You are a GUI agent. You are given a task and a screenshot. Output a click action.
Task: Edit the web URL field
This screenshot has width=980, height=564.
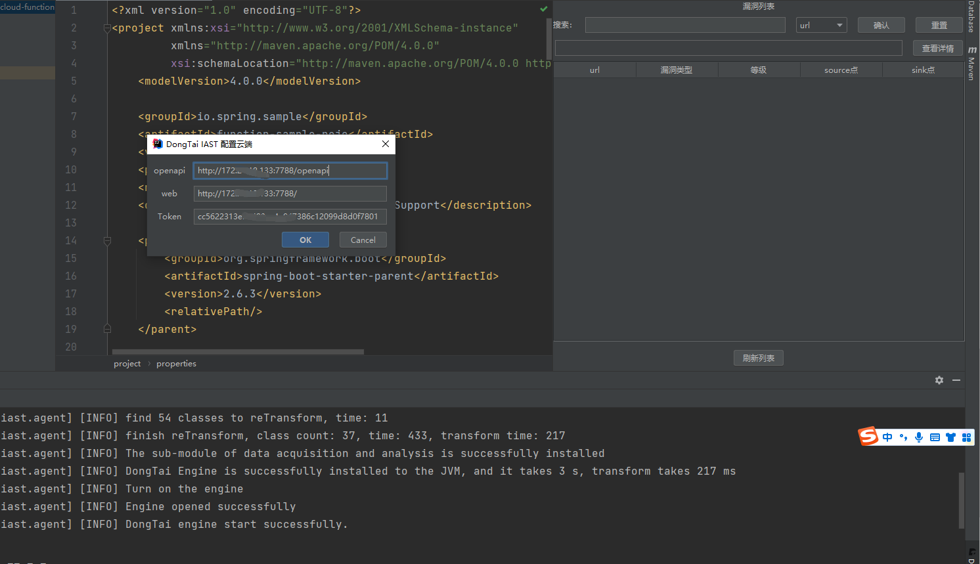click(290, 194)
